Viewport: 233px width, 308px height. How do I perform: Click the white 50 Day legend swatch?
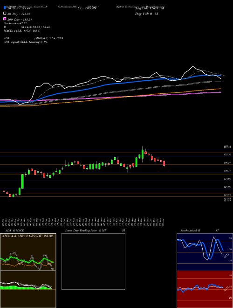[5, 13]
